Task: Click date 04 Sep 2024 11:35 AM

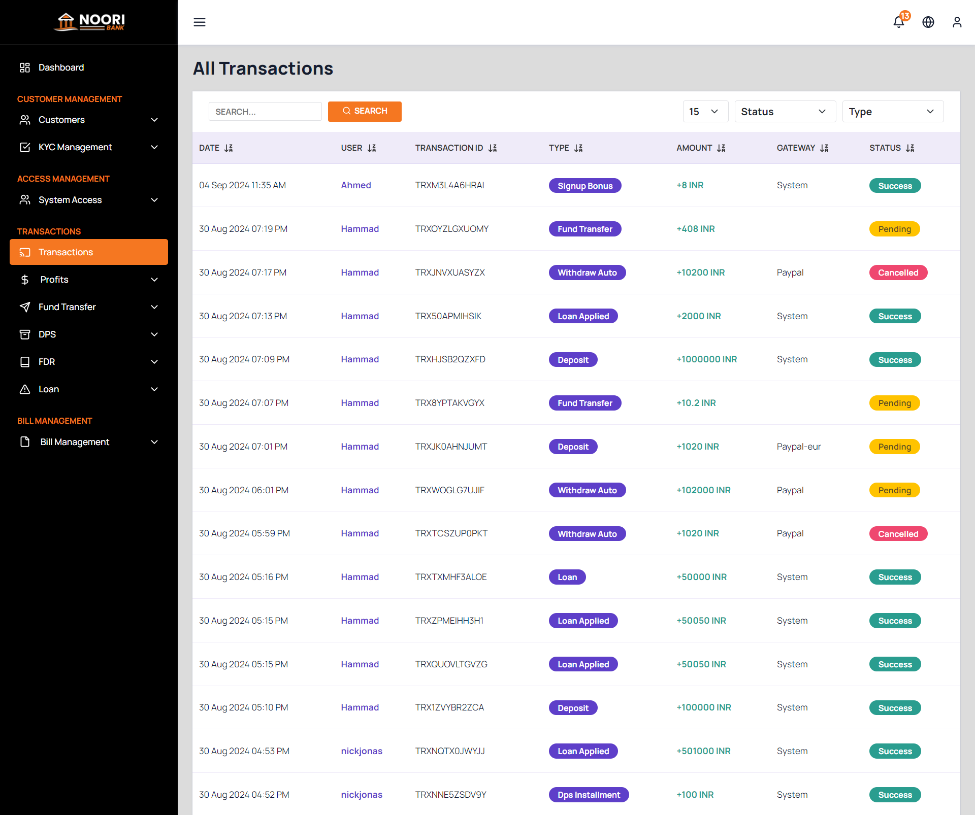Action: pyautogui.click(x=242, y=185)
